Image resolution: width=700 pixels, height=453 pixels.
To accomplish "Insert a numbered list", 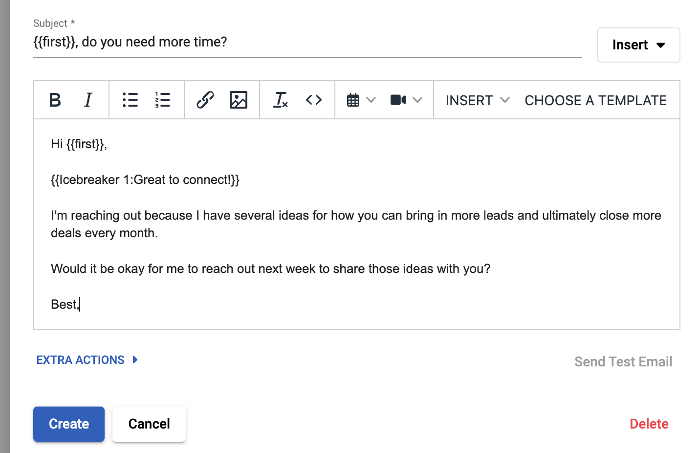I will pyautogui.click(x=163, y=100).
